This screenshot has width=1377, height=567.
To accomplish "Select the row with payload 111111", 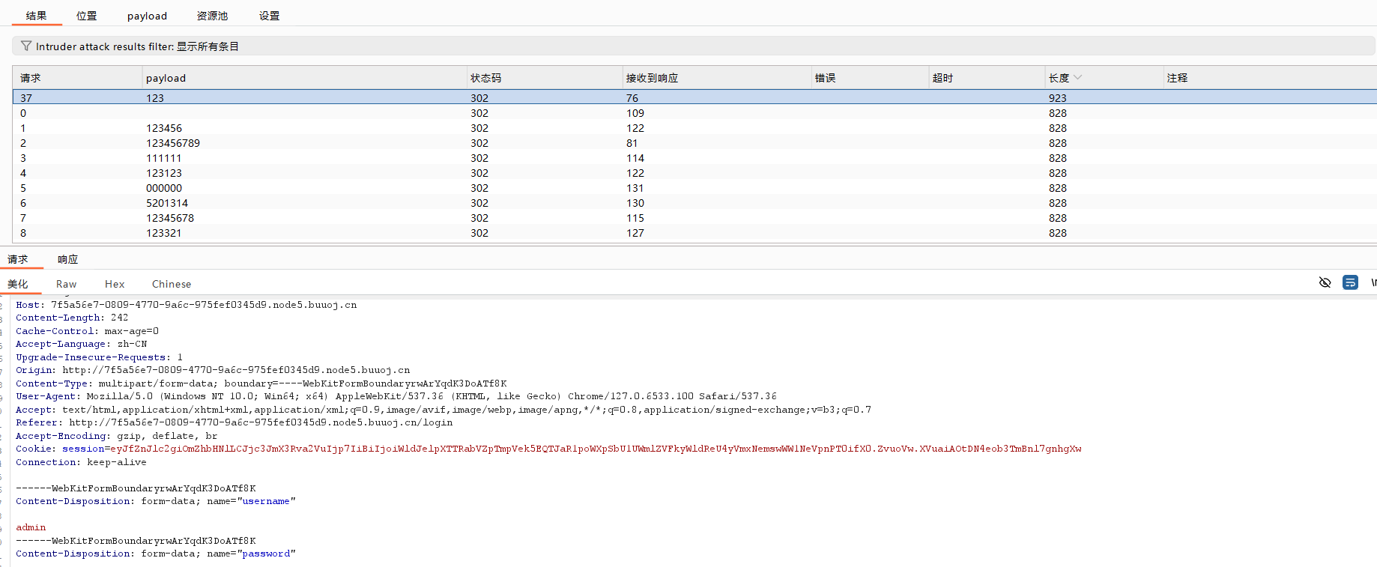I will 694,158.
